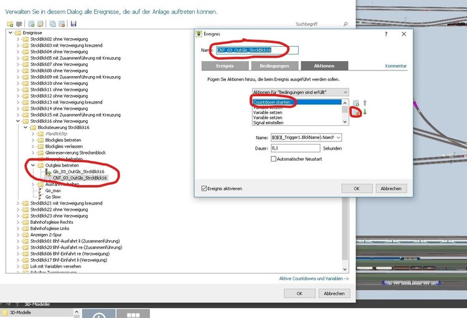The image size is (467, 318).
Task: Click the magnifier search icon
Action: click(x=346, y=24)
